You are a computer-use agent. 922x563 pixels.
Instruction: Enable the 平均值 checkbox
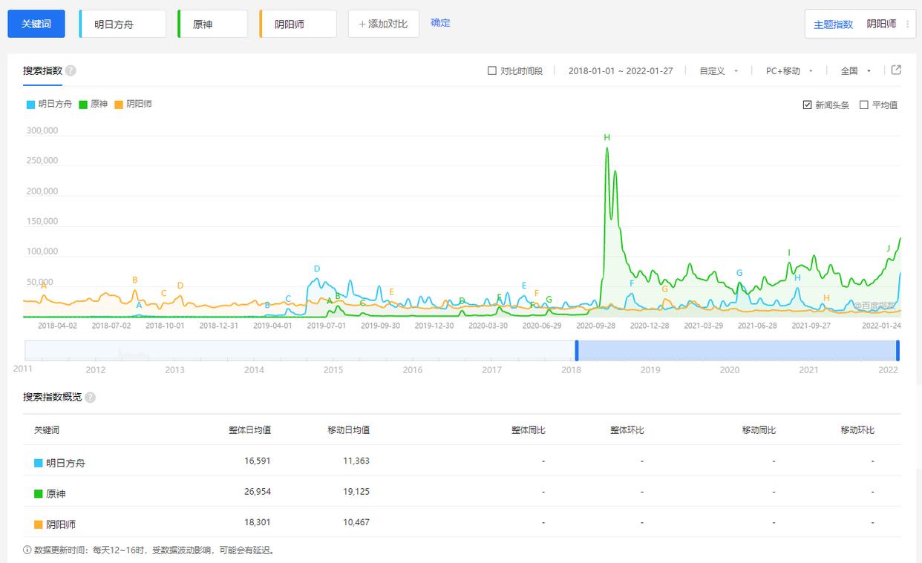click(863, 105)
